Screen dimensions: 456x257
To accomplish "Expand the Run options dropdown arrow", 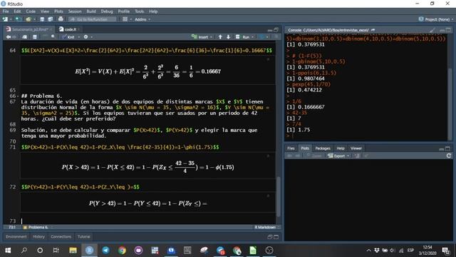I will (252, 37).
